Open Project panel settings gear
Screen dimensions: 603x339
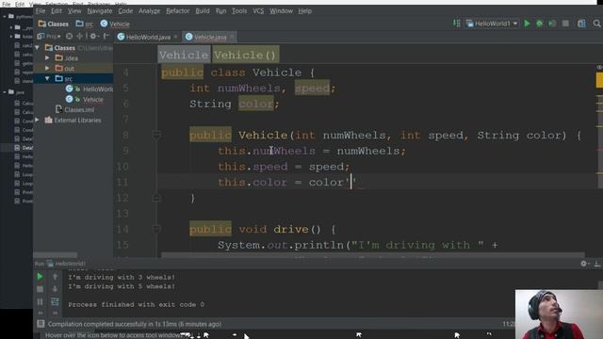point(93,37)
